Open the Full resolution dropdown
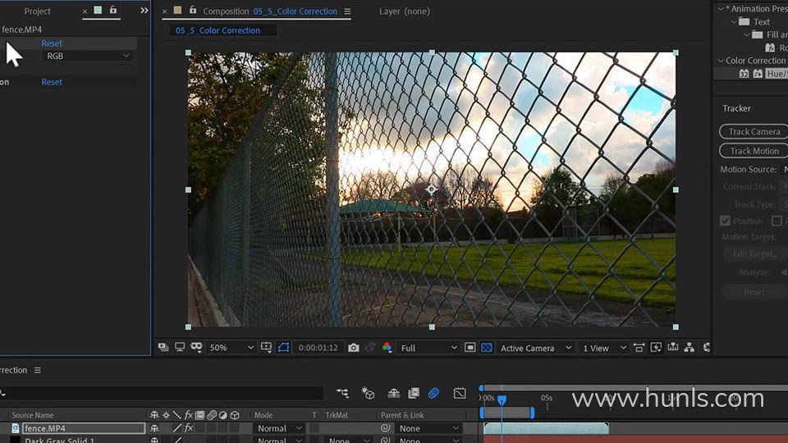 tap(428, 348)
